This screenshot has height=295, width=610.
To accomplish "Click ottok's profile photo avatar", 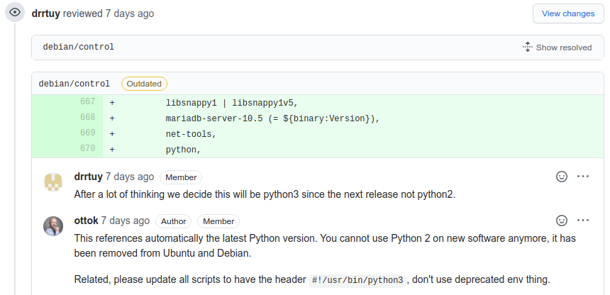I will pyautogui.click(x=52, y=226).
